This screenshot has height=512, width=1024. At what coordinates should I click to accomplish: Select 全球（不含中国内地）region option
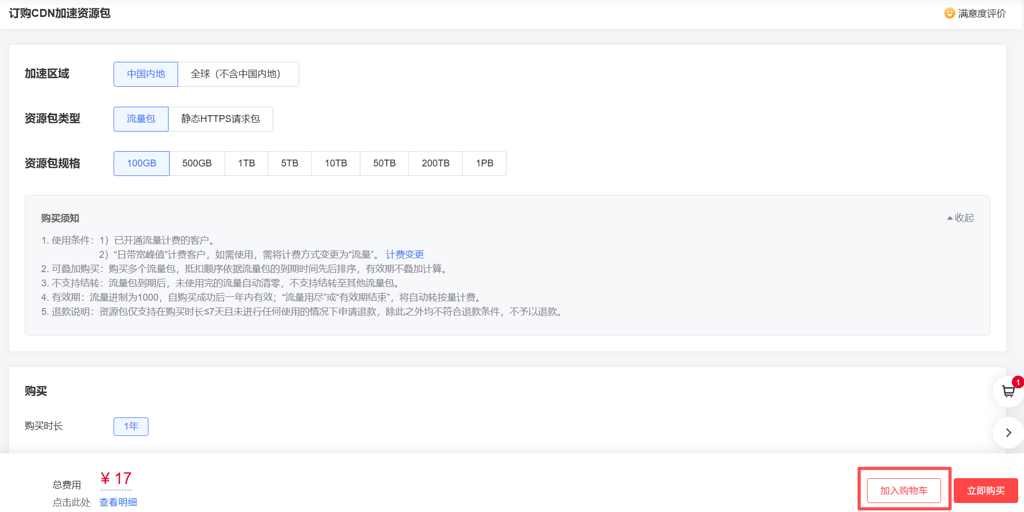coord(238,74)
